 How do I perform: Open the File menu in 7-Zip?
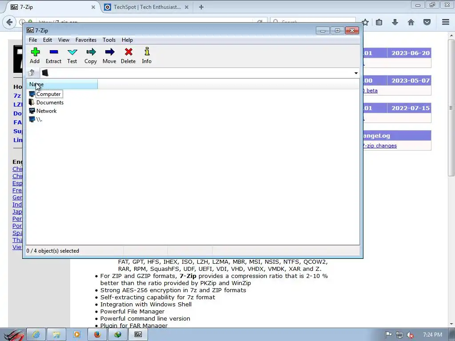tap(33, 40)
